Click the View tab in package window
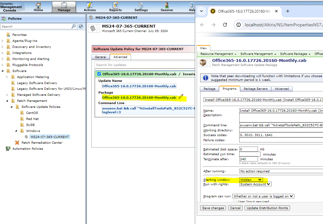The image size is (323, 224). point(203,48)
